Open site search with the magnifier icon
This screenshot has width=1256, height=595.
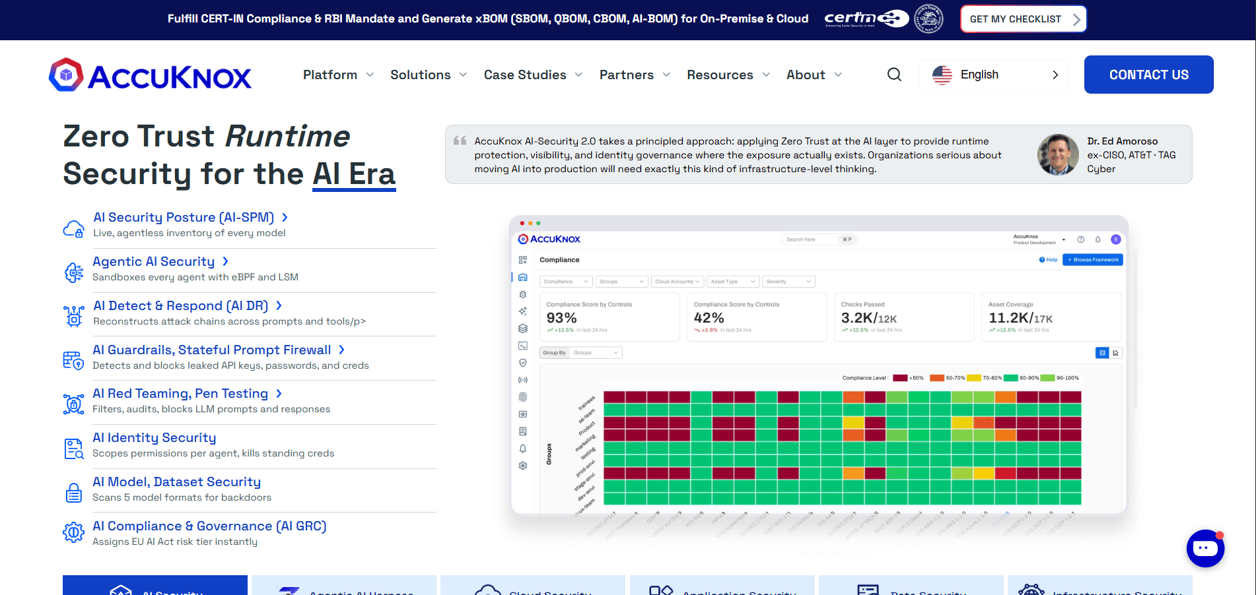click(x=894, y=75)
